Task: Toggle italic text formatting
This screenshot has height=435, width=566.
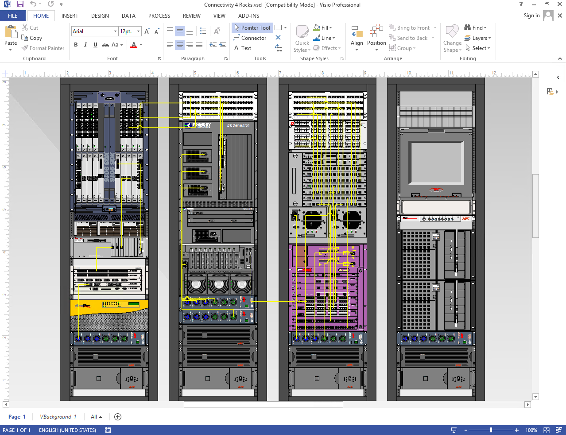Action: [85, 45]
